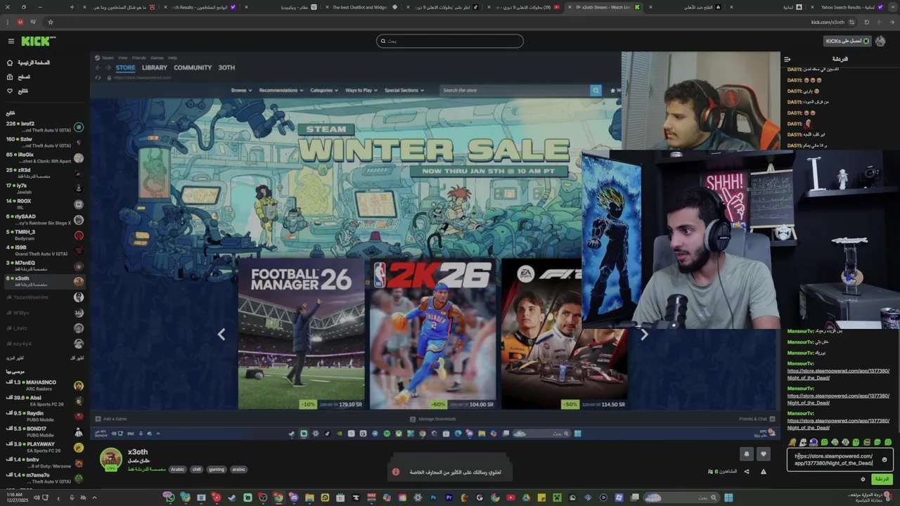Open recommended Absi channel
The image size is (900, 506).
[x=45, y=401]
